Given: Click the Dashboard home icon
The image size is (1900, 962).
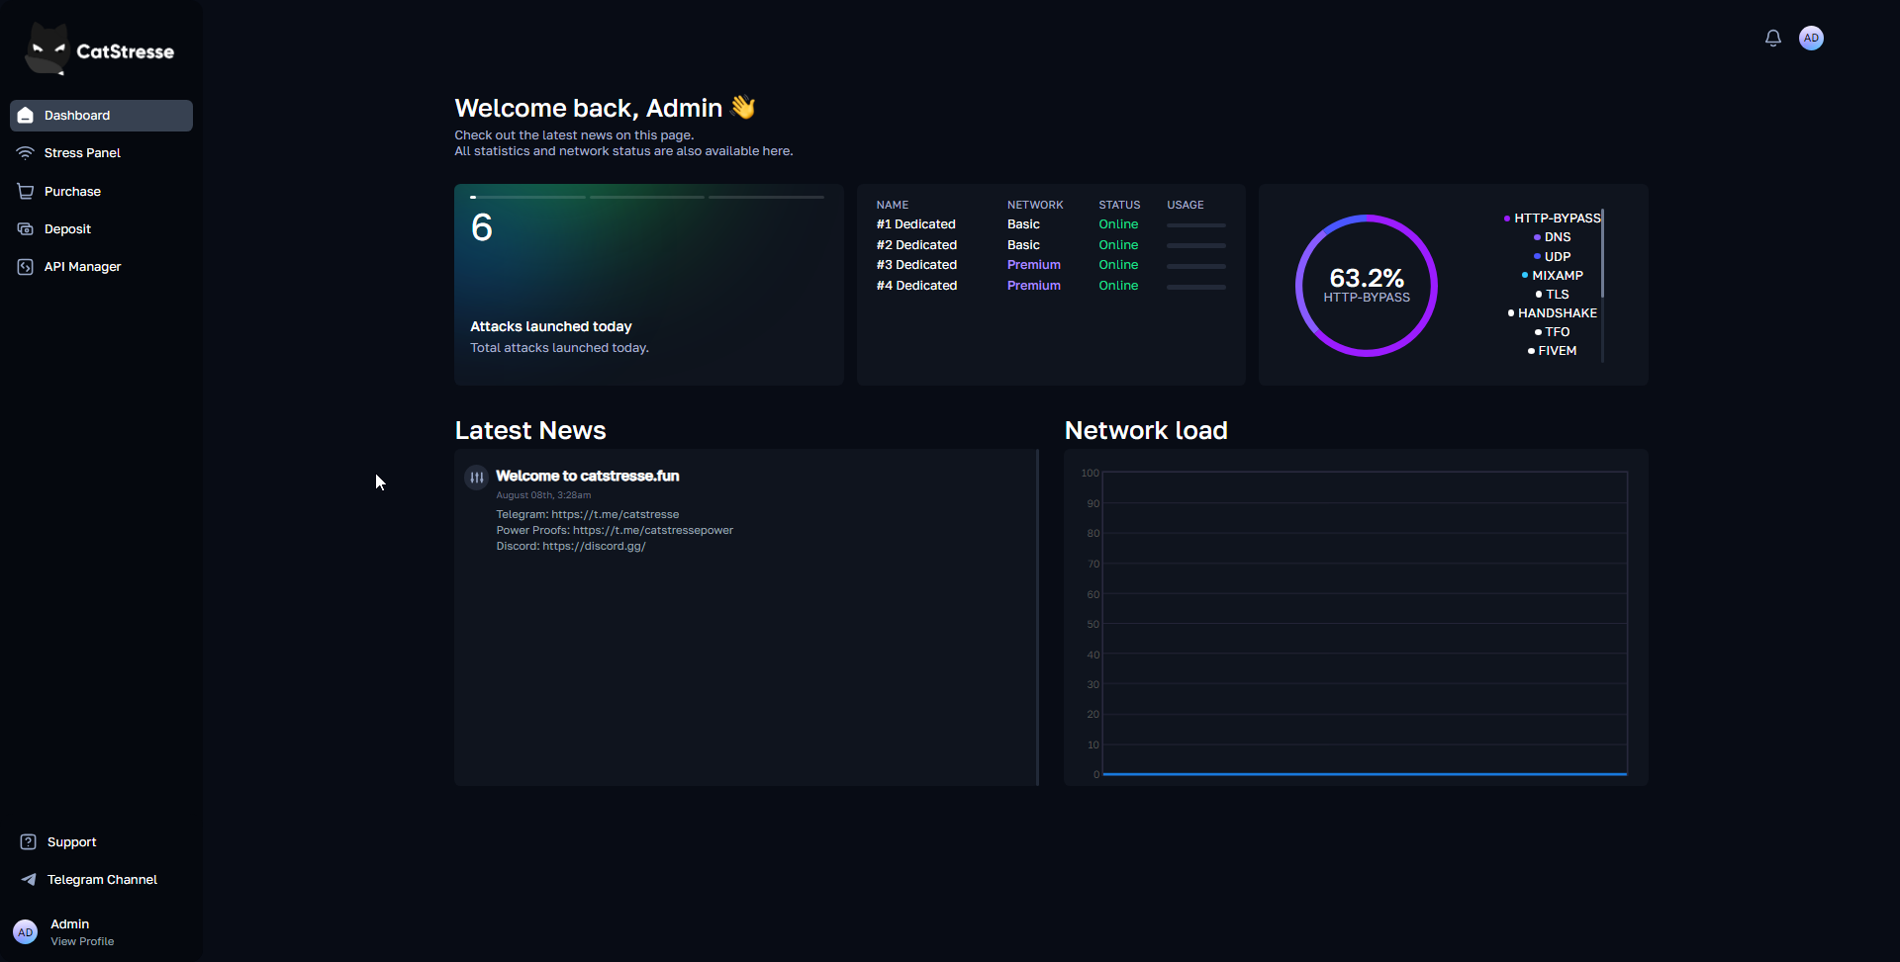Looking at the screenshot, I should (x=26, y=116).
